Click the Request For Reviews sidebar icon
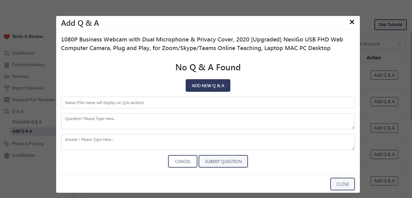 (7, 100)
